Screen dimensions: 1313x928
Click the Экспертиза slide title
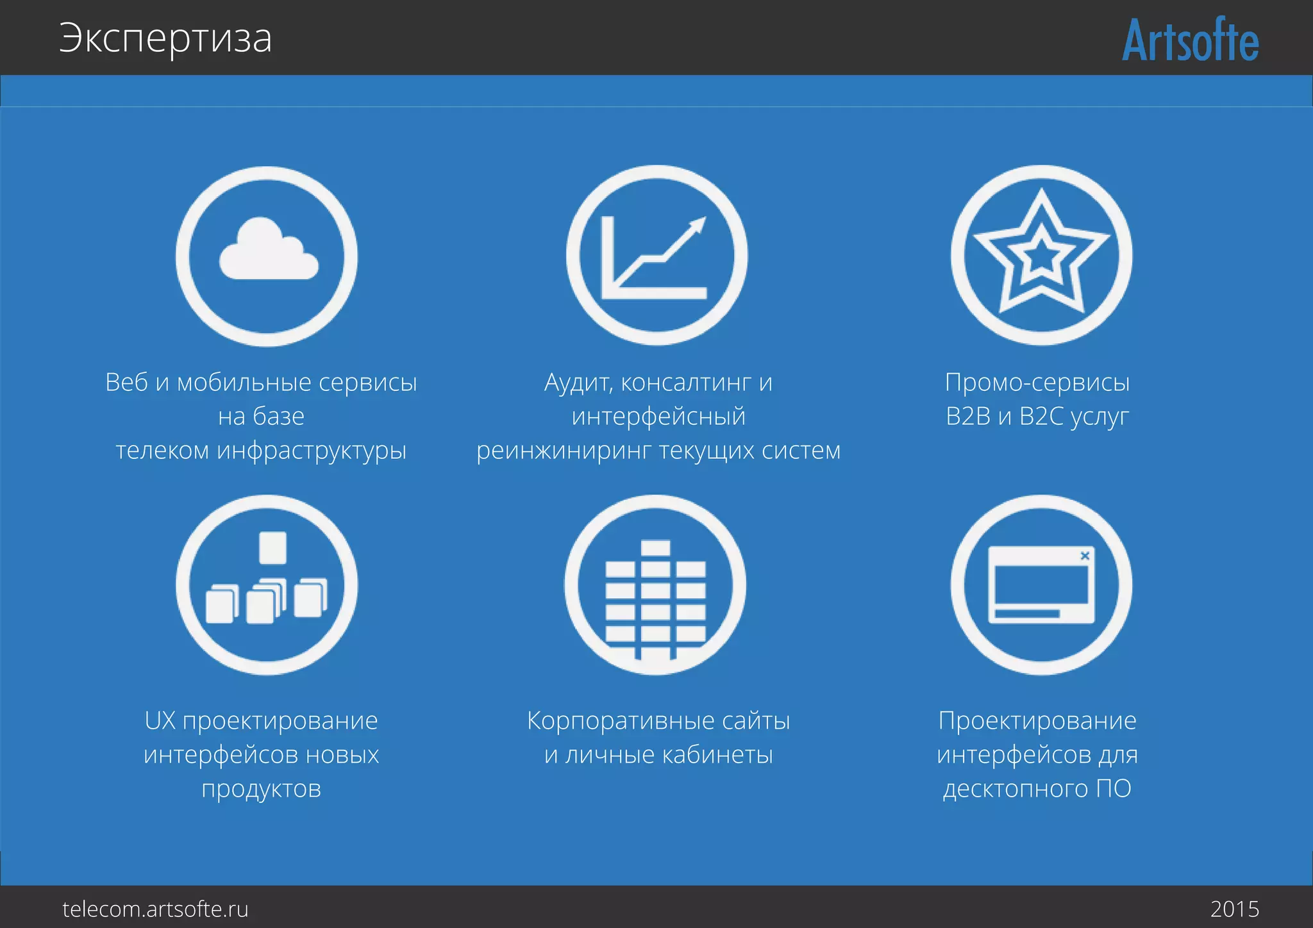click(x=165, y=38)
